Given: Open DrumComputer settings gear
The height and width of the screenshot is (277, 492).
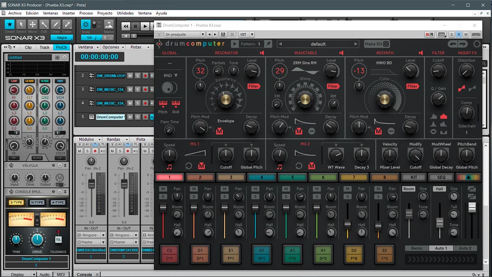Looking at the screenshot, I should (477, 44).
